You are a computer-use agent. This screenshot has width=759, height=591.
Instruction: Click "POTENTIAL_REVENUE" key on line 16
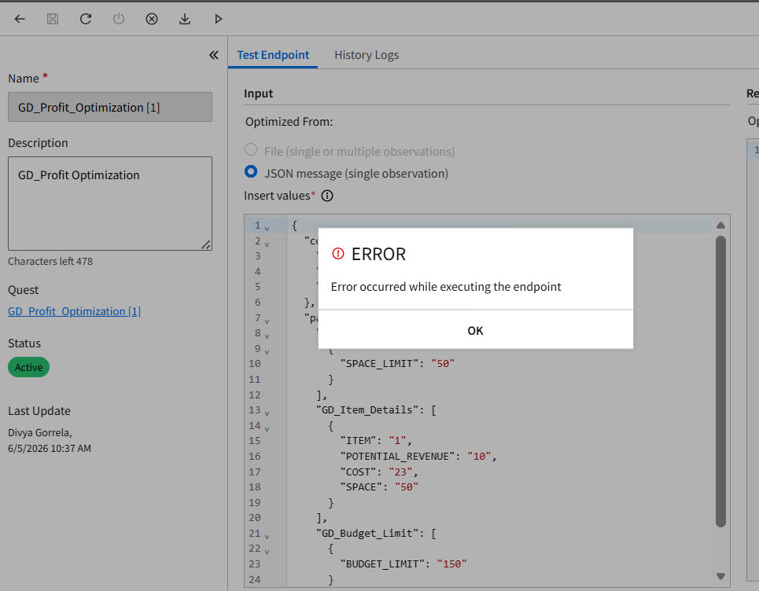coord(397,456)
